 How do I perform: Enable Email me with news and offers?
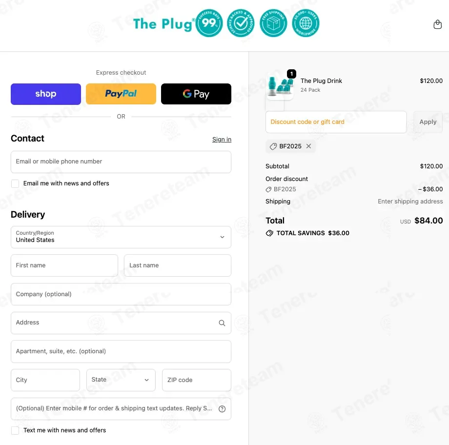(15, 183)
